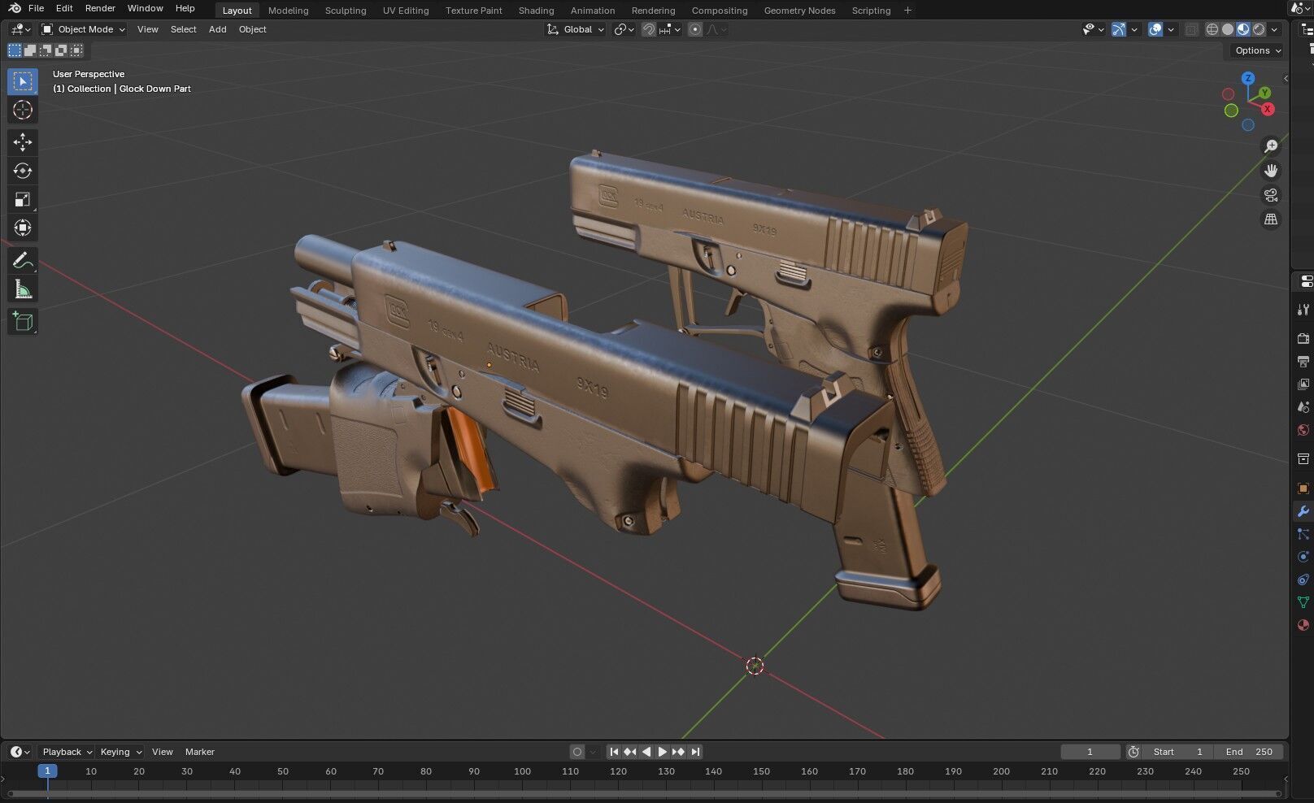The height and width of the screenshot is (803, 1314).
Task: Switch to the Geometry Nodes workspace tab
Action: pyautogui.click(x=799, y=11)
